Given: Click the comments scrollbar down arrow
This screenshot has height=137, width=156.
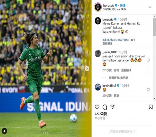Looking at the screenshot, I should pyautogui.click(x=154, y=99).
